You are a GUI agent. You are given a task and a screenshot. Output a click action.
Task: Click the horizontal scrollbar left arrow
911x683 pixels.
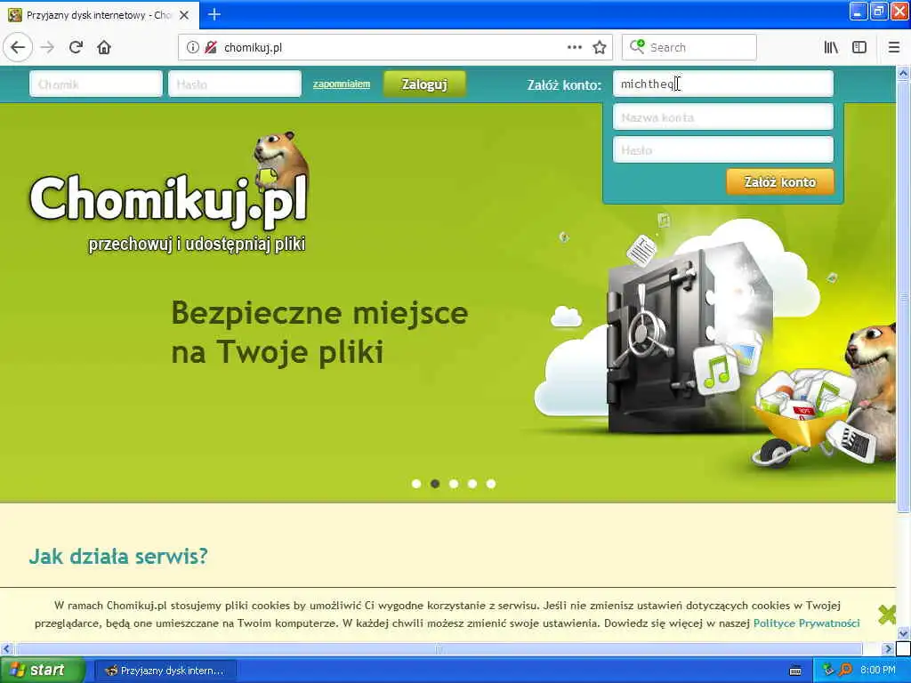[x=6, y=648]
